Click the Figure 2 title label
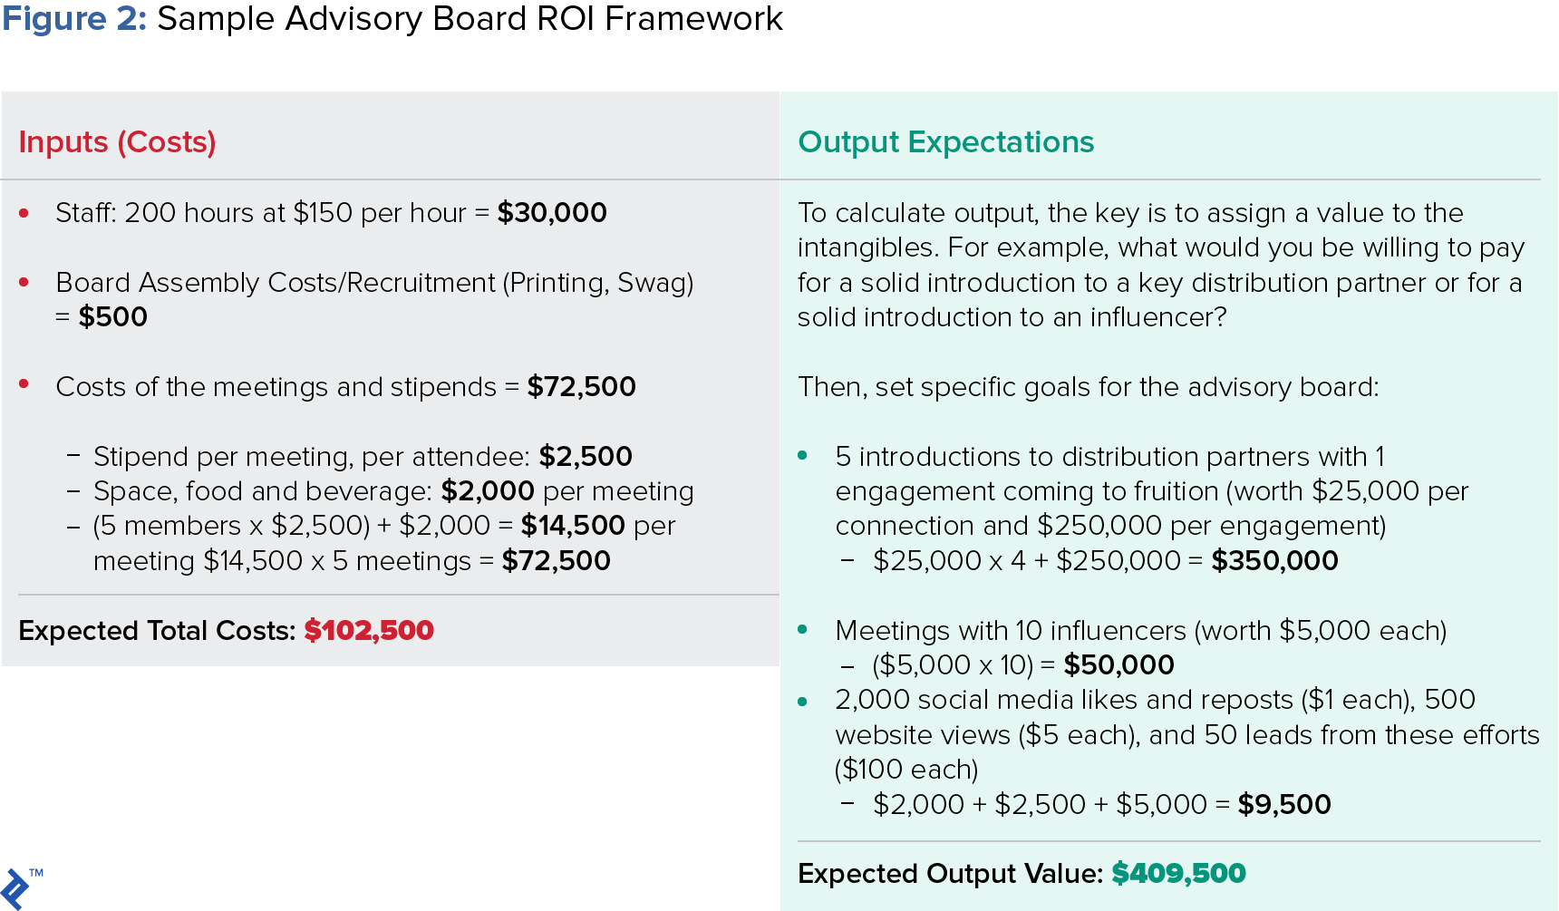This screenshot has width=1559, height=911. (74, 19)
